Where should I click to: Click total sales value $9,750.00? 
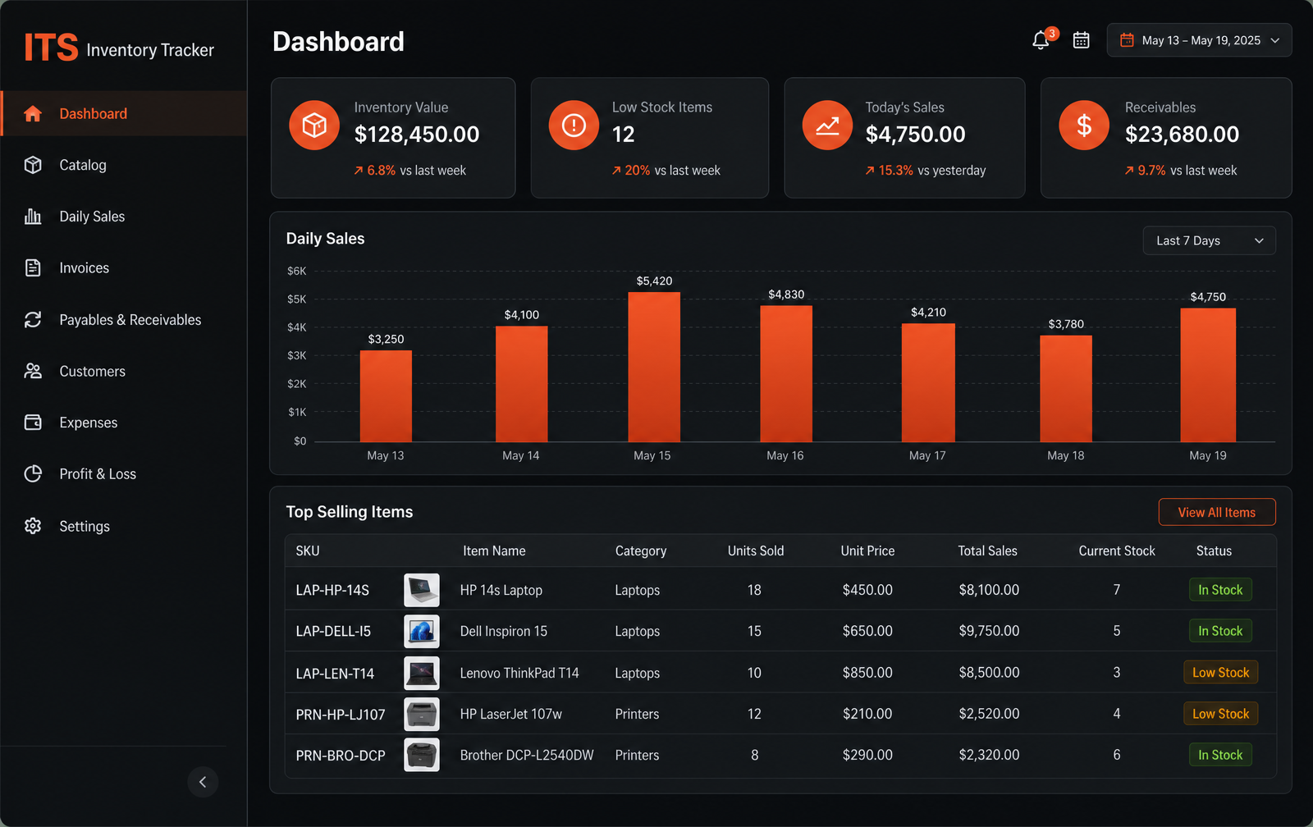989,631
